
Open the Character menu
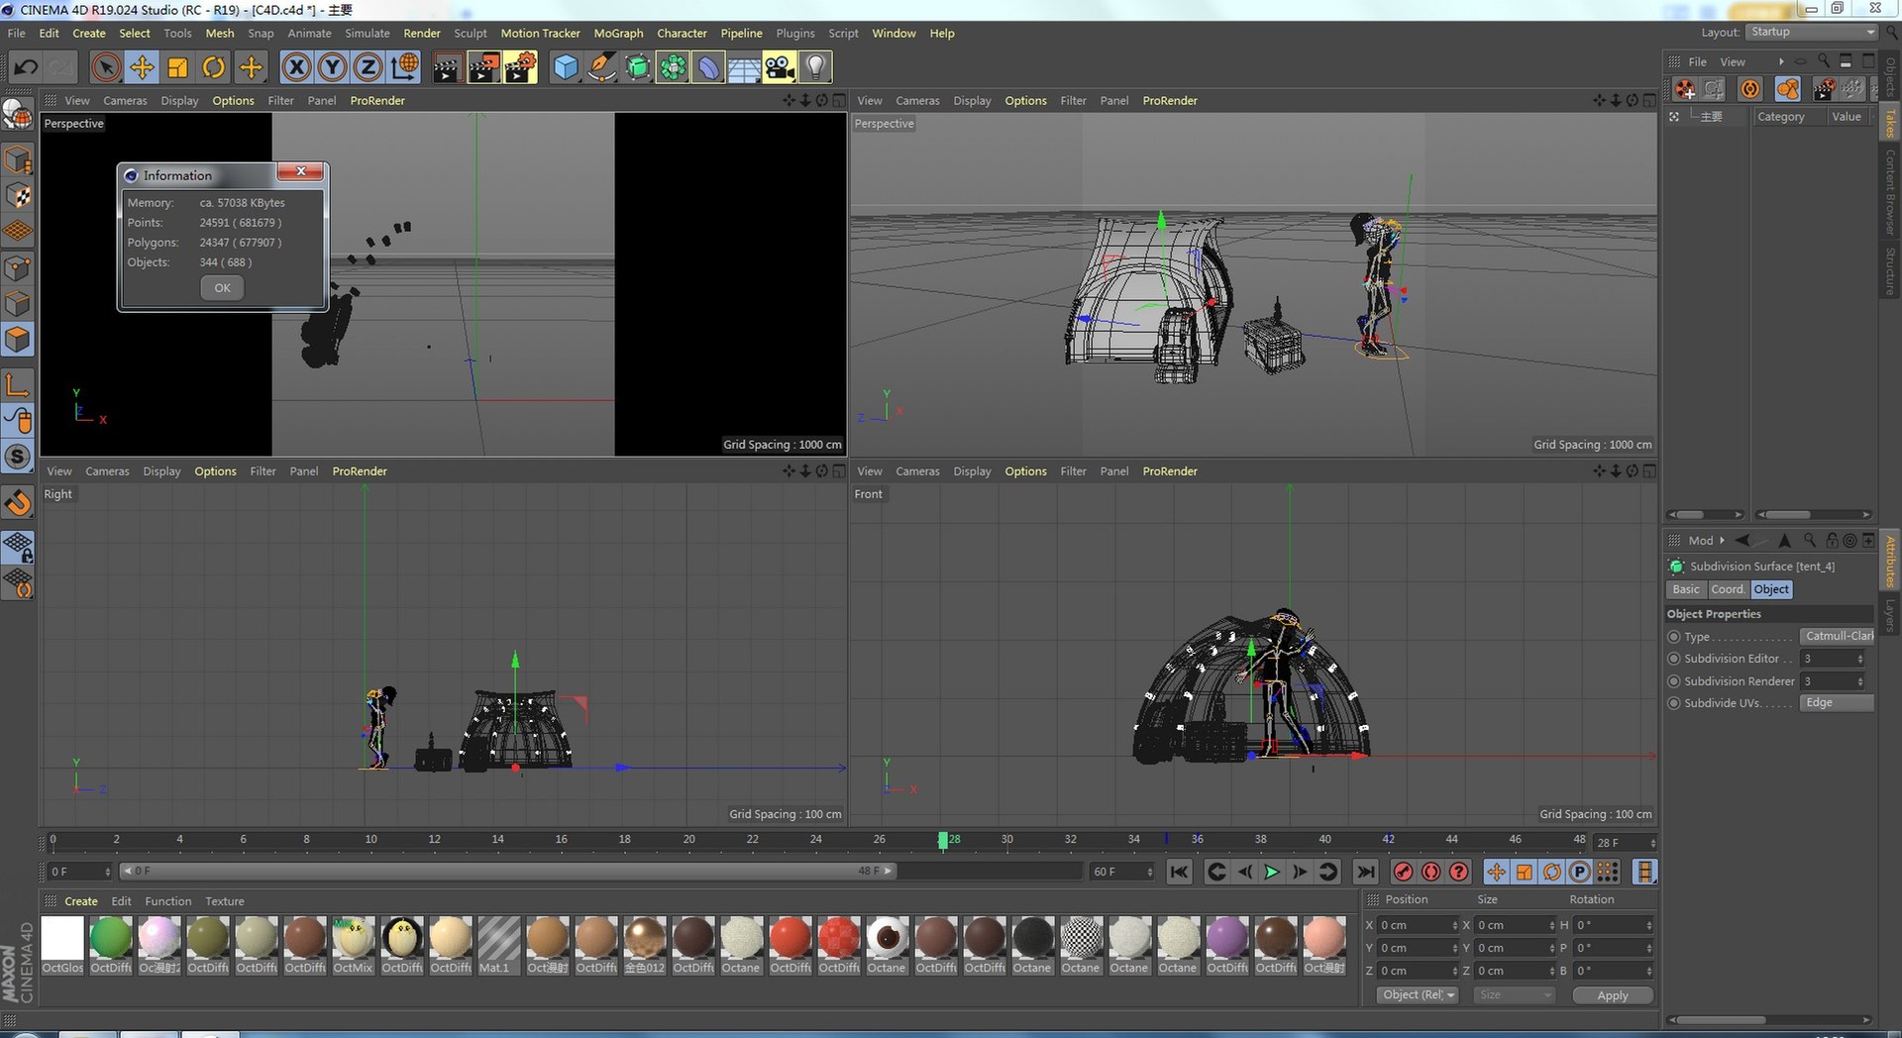tap(682, 33)
